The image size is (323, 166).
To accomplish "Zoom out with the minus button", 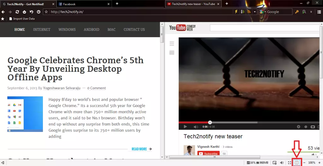I will pos(304,163).
